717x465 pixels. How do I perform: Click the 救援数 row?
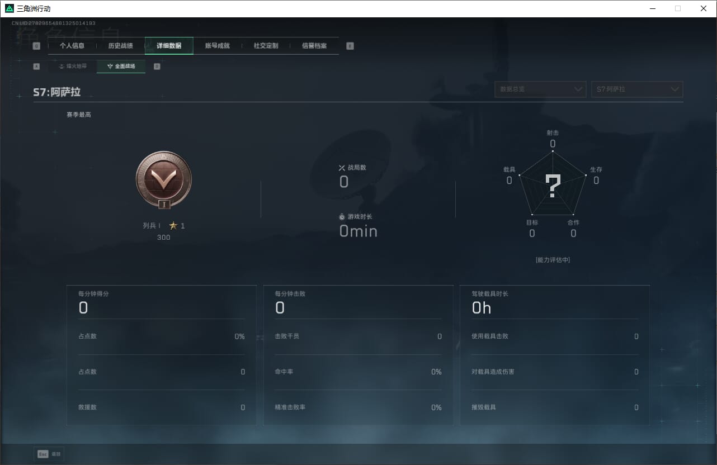(x=162, y=407)
